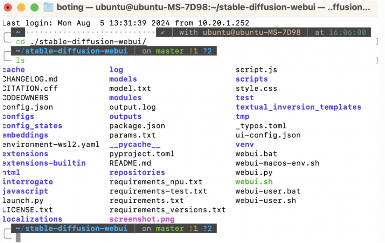This screenshot has height=243, width=385.
Task: Click the test directory name
Action: [244, 98]
